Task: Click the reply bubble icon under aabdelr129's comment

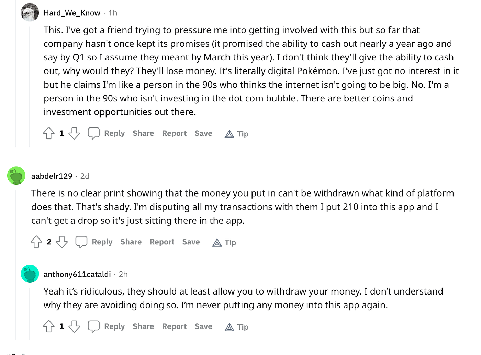Action: 81,242
